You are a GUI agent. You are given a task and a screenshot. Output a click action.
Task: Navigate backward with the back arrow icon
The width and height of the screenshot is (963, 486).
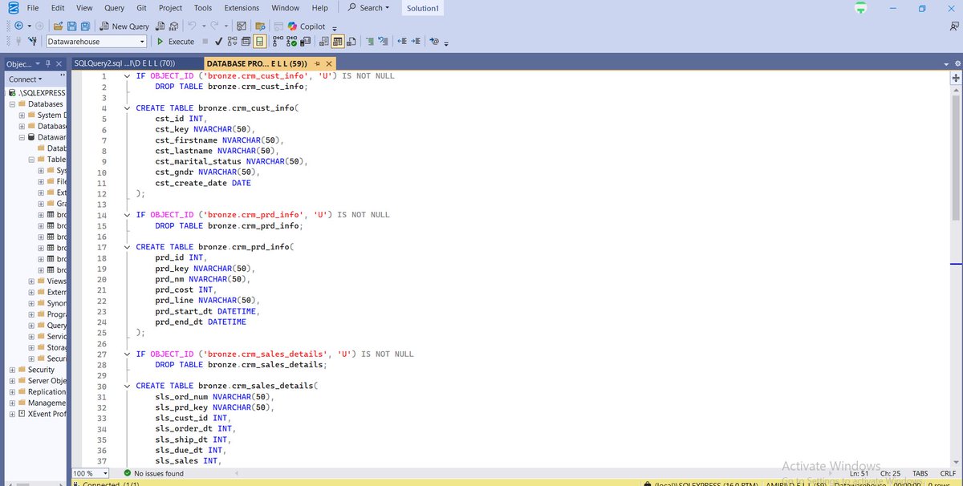pos(18,26)
